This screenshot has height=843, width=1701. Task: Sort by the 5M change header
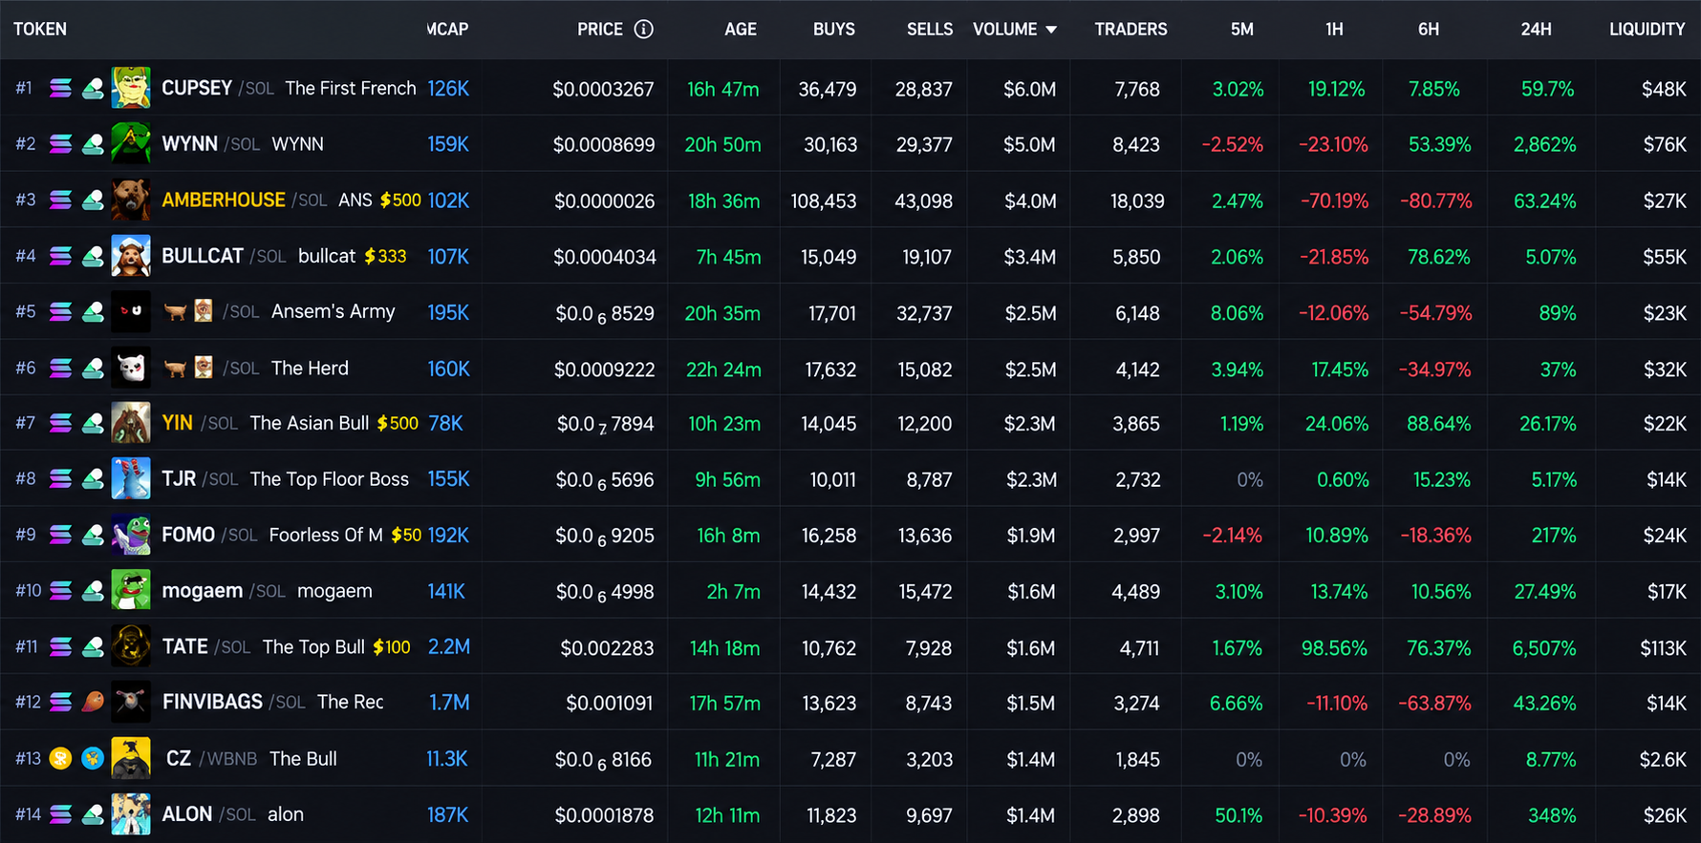(x=1242, y=30)
